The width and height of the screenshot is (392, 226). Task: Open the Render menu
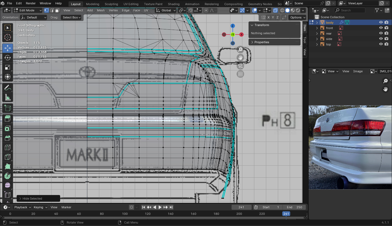click(x=31, y=3)
